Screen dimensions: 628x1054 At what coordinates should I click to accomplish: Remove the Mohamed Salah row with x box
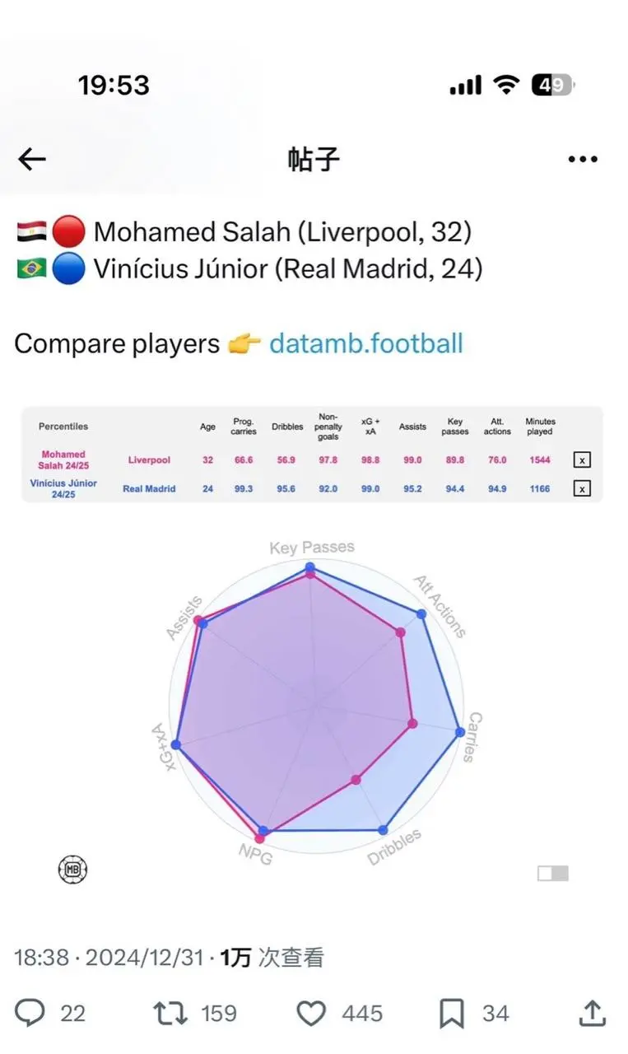pos(582,460)
